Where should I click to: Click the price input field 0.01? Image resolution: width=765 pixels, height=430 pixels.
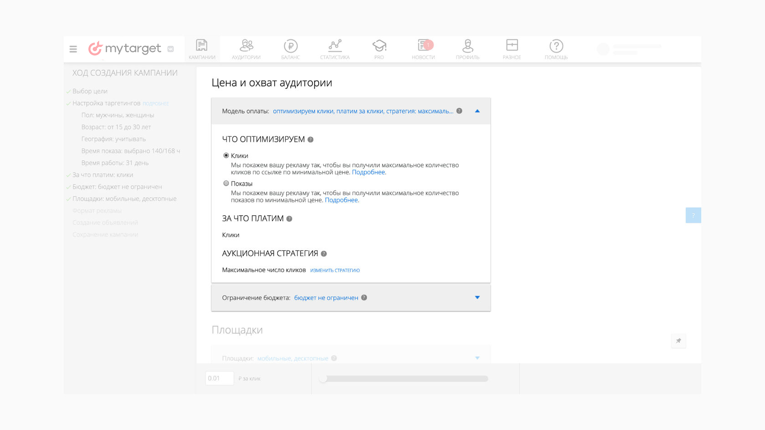click(x=219, y=379)
